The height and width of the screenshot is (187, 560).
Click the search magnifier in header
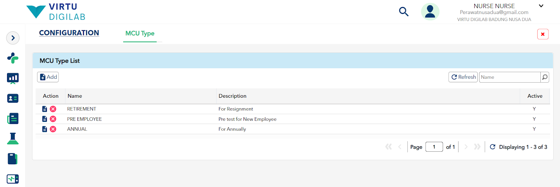(404, 12)
